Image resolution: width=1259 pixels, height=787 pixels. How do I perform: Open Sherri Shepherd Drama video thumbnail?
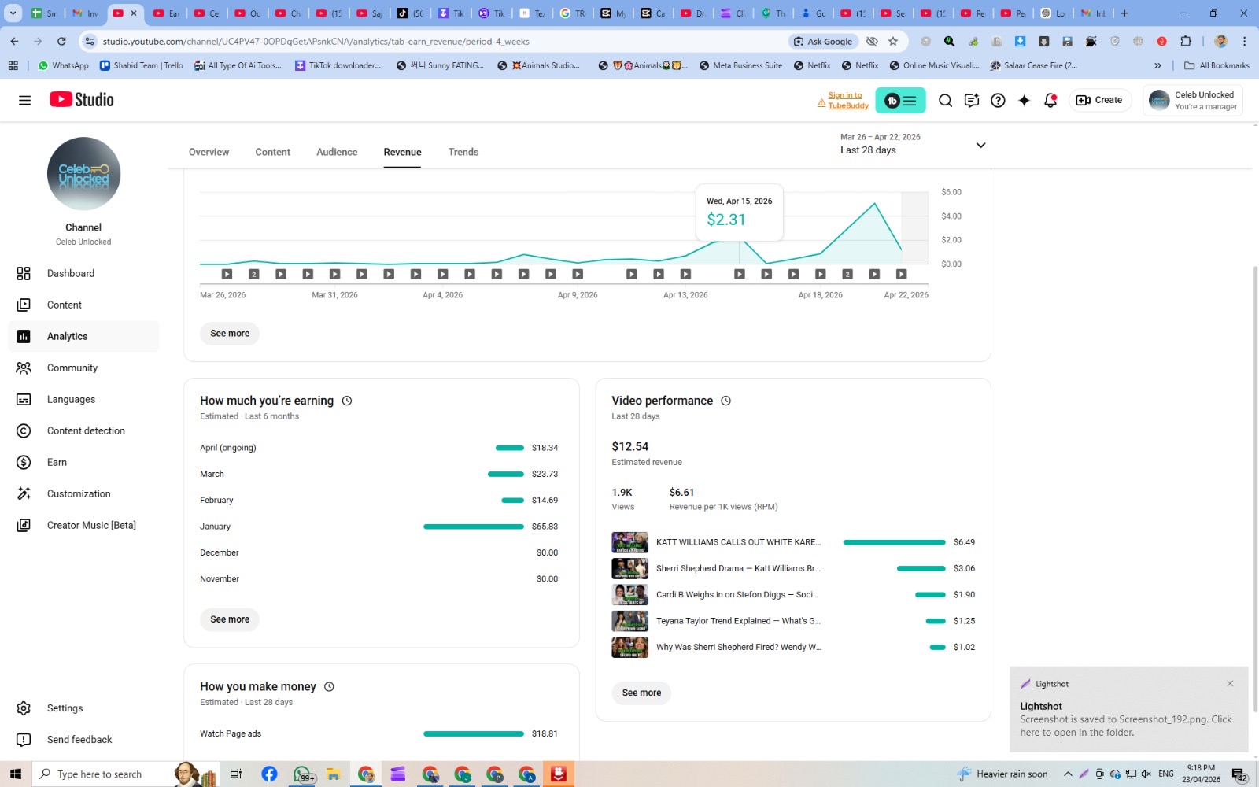coord(629,568)
